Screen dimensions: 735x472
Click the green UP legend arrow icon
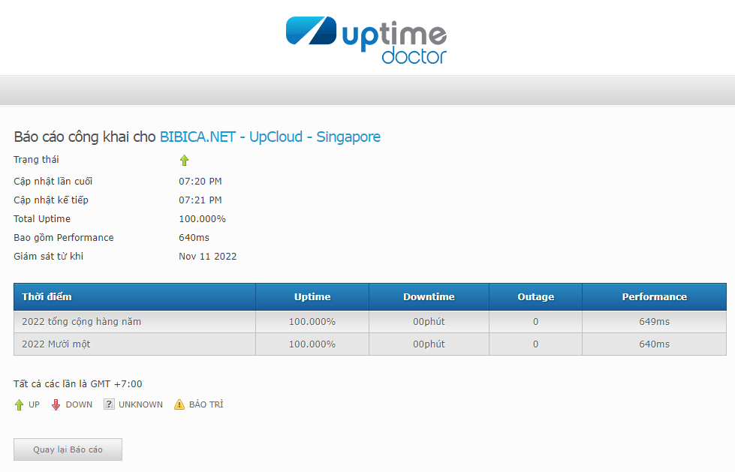(x=19, y=404)
